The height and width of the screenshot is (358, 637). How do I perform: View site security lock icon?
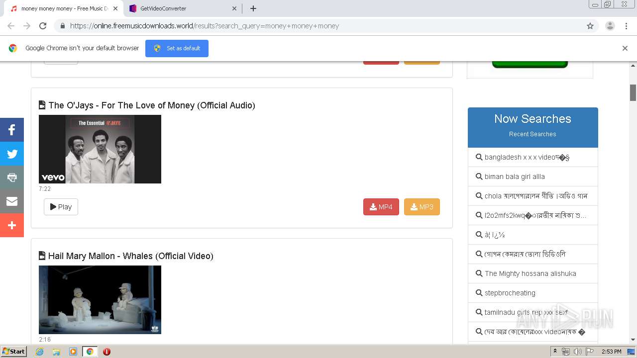click(x=62, y=26)
